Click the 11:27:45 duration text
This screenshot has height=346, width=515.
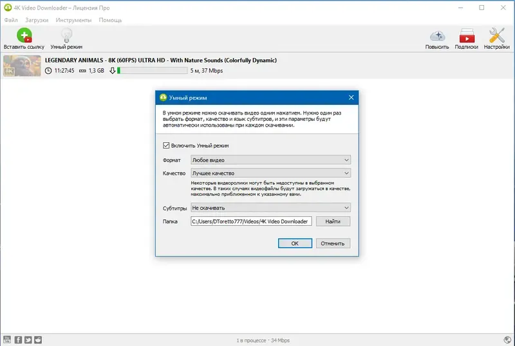pyautogui.click(x=64, y=71)
